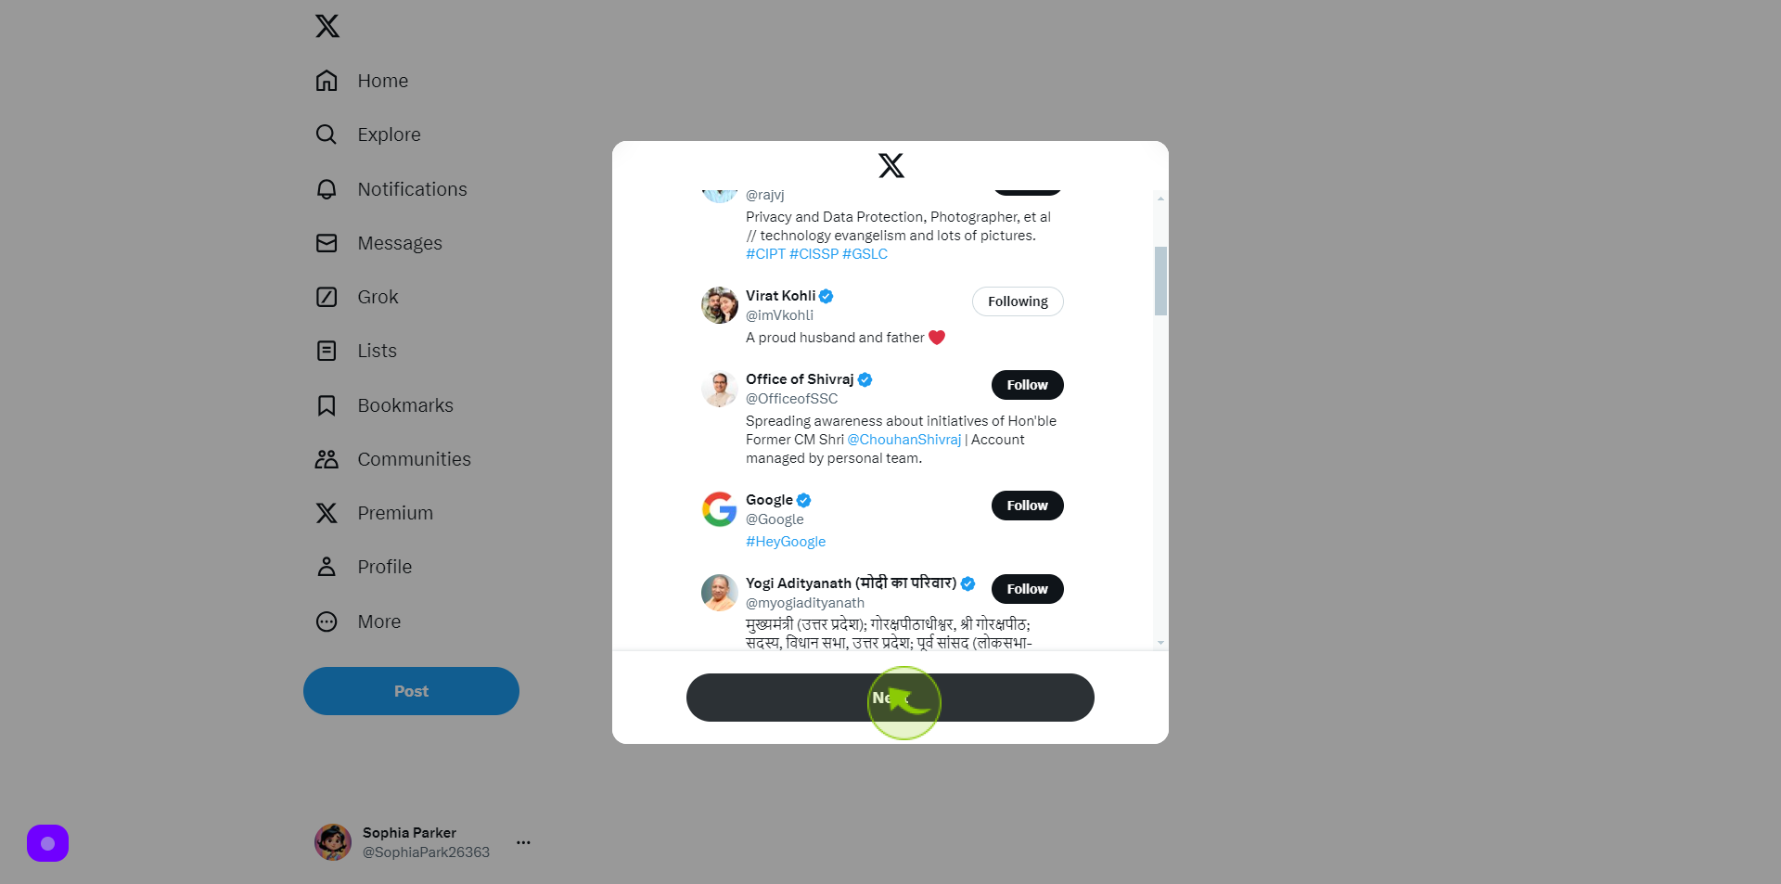
Task: Open the Home icon in the sidebar
Action: (327, 81)
